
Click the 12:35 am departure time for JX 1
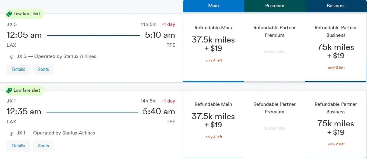(24, 112)
